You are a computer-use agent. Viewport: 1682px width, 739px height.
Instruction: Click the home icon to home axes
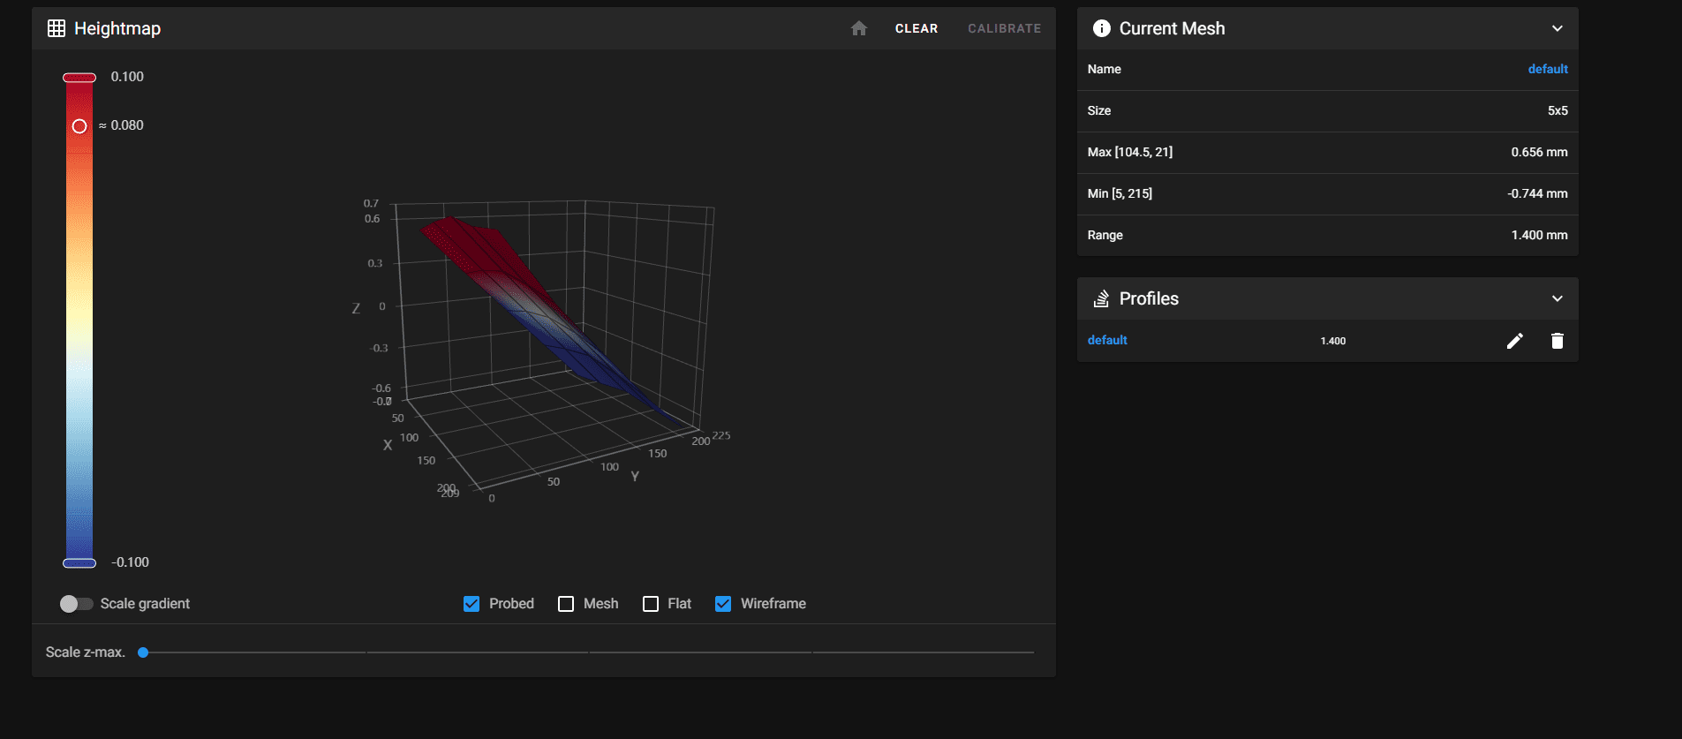click(x=859, y=28)
